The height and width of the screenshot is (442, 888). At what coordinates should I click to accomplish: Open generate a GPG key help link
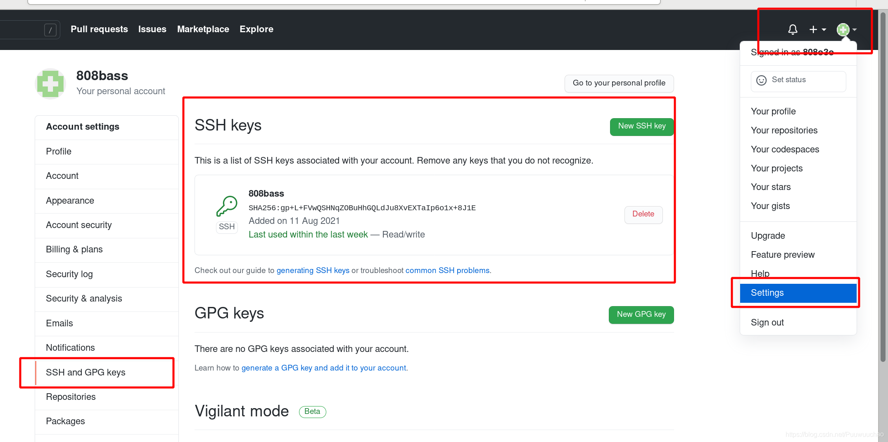click(324, 368)
